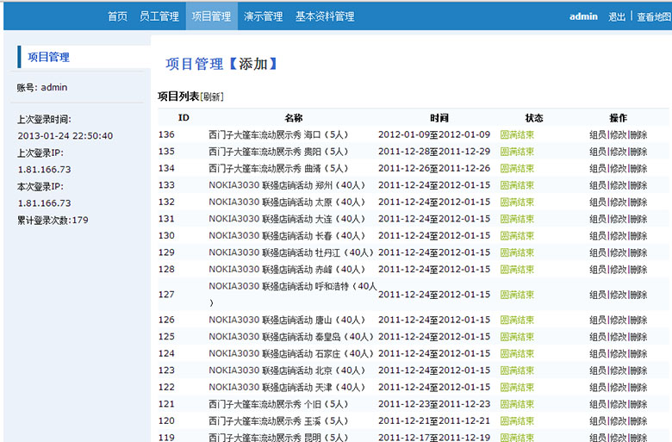The height and width of the screenshot is (442, 672).
Task: Select 项目管理 in the left sidebar
Action: click(x=48, y=57)
